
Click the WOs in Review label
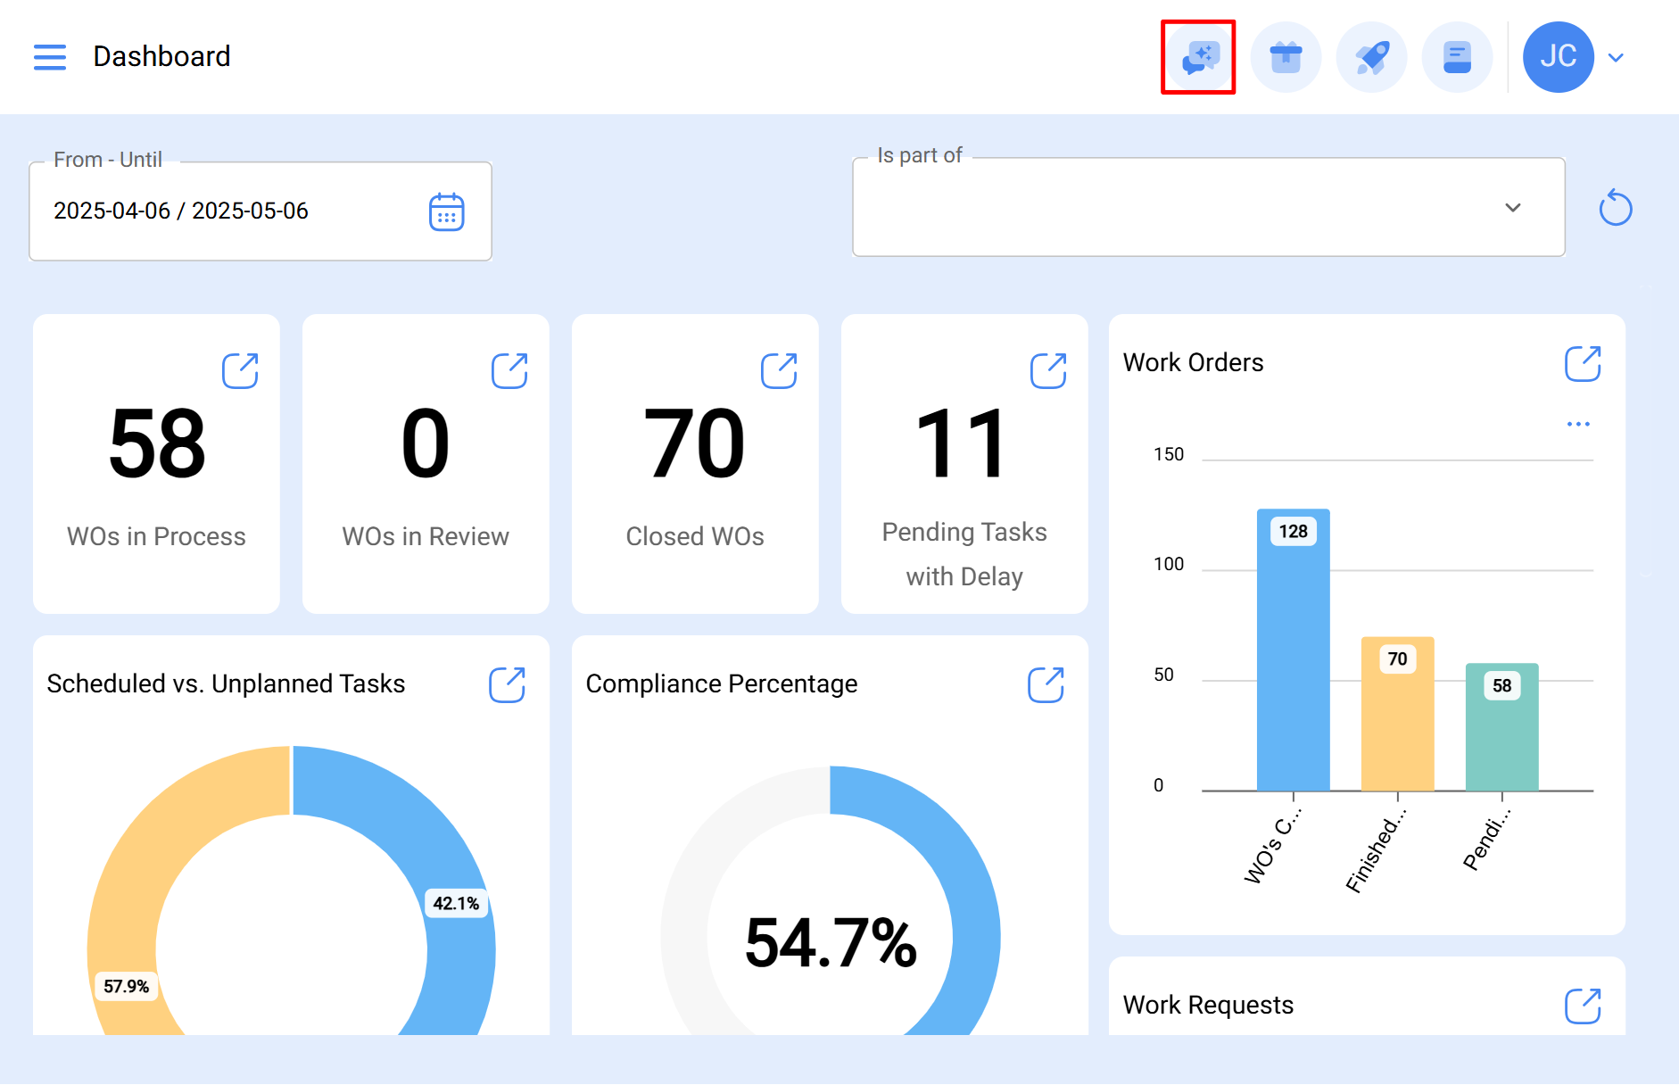[x=426, y=536]
